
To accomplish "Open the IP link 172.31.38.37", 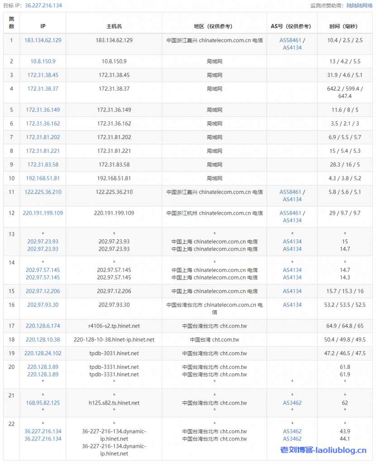I will [x=43, y=89].
